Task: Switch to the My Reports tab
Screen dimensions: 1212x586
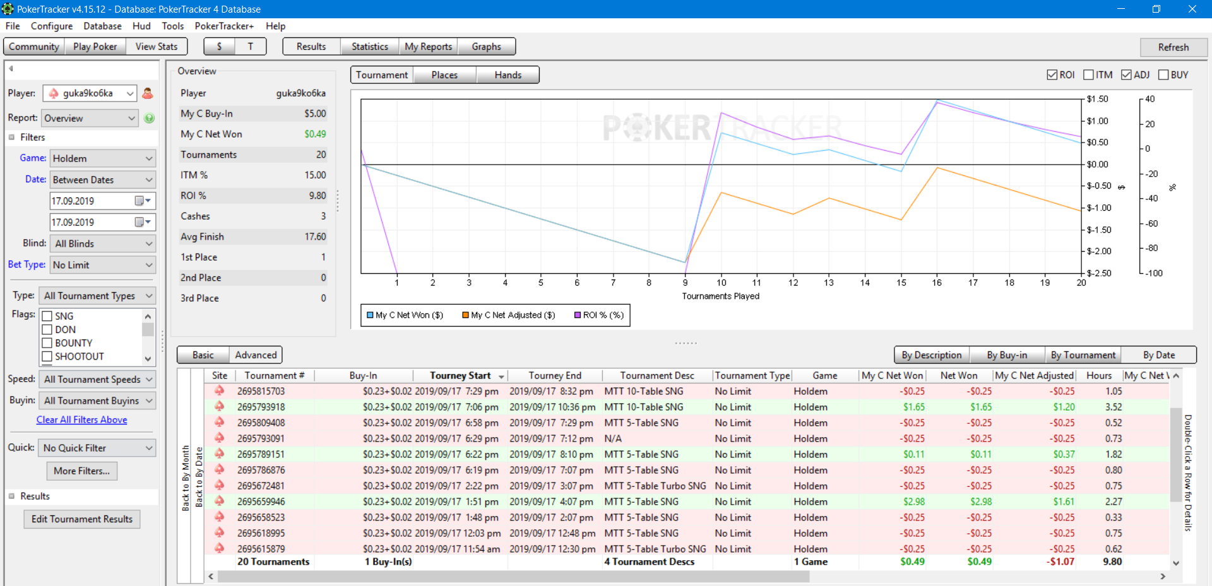Action: click(428, 47)
